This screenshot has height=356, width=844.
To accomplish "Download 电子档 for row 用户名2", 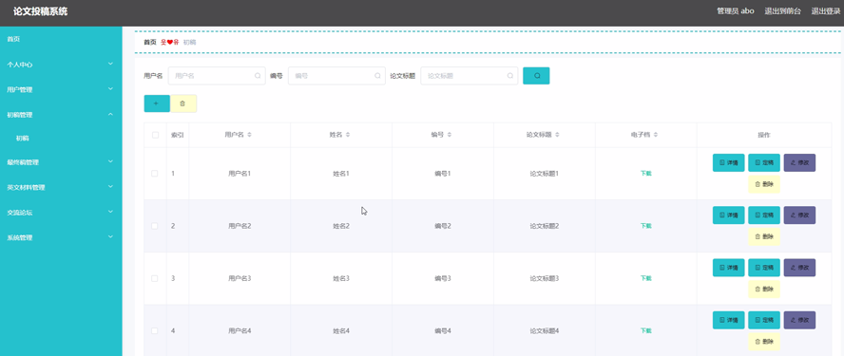I will [x=646, y=226].
